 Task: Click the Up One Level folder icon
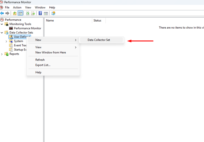coord(15,13)
